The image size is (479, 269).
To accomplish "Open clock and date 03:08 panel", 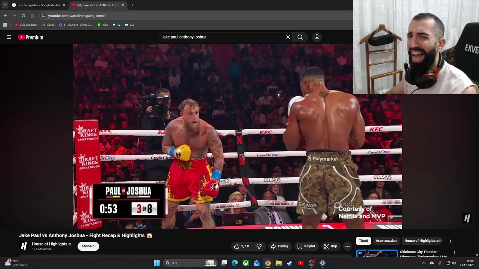I will tap(467, 263).
